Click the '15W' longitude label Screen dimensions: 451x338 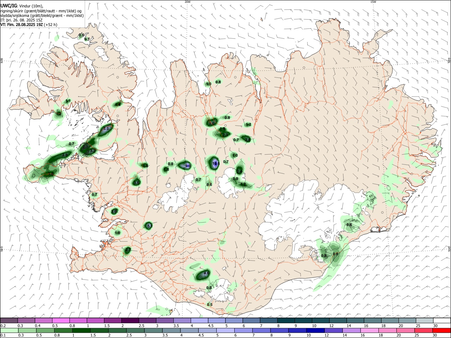(x=373, y=2)
